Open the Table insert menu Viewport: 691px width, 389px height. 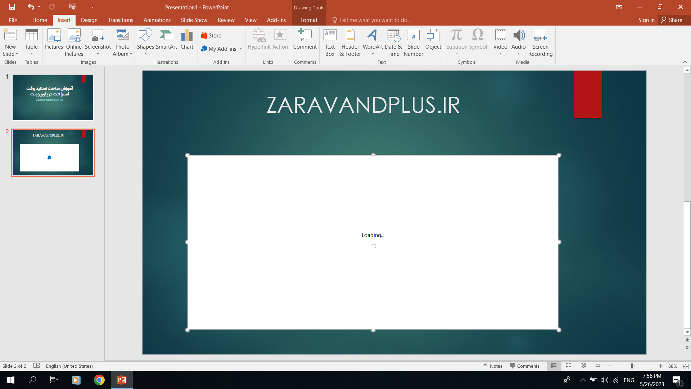(31, 43)
